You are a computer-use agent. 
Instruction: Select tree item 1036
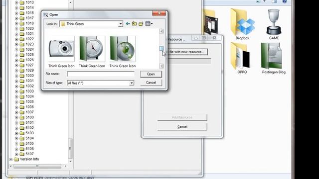coord(30,107)
